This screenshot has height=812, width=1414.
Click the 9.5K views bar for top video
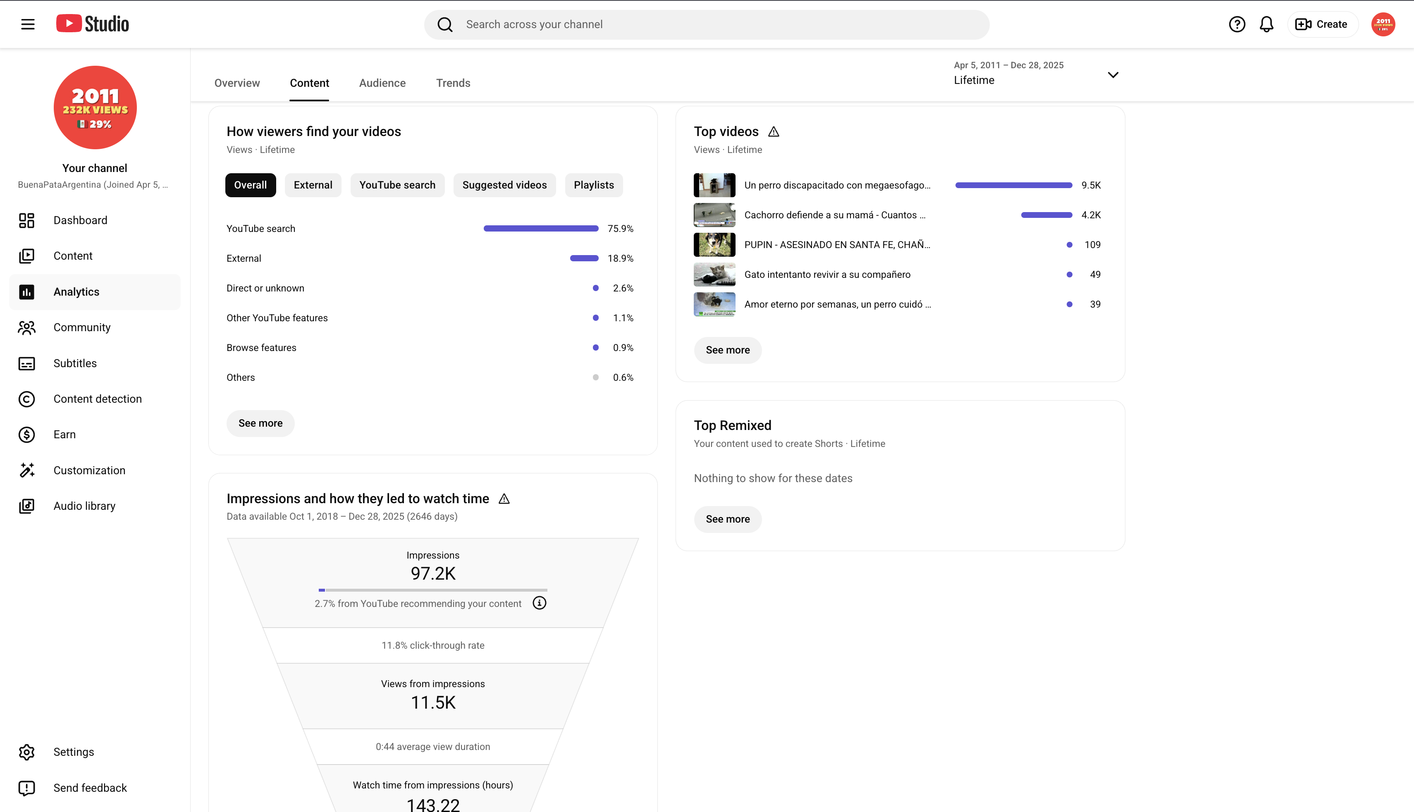tap(1014, 185)
